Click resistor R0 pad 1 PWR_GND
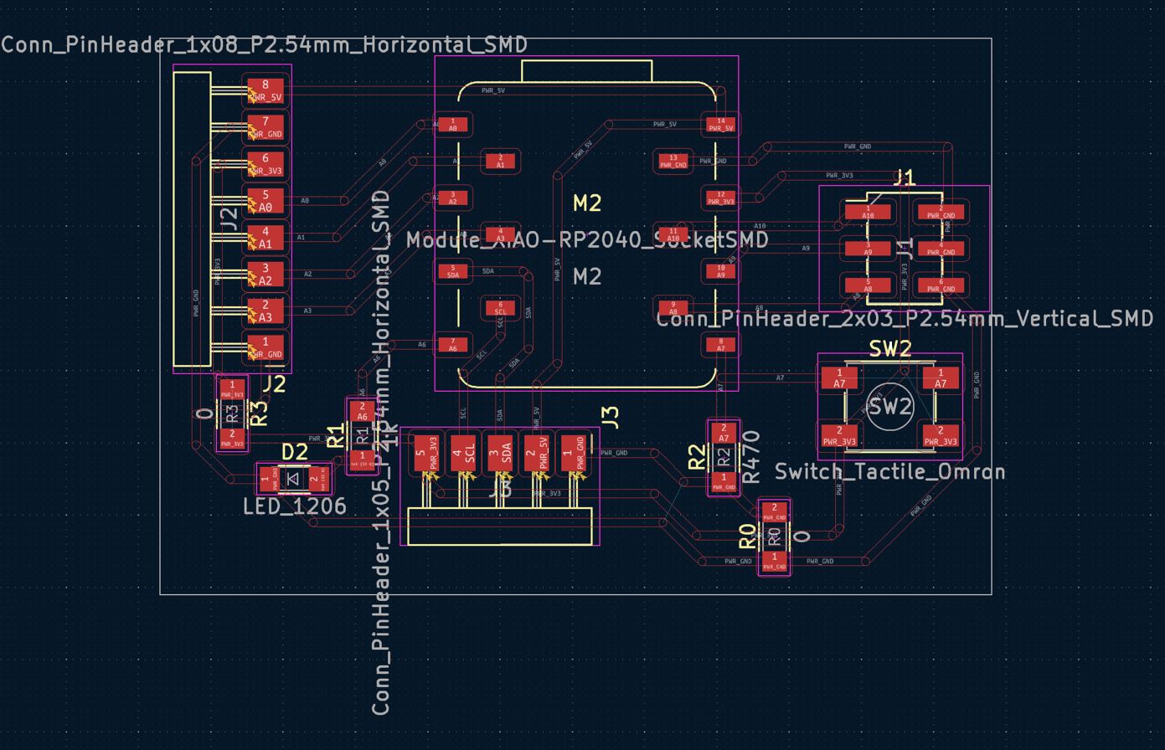 (774, 561)
